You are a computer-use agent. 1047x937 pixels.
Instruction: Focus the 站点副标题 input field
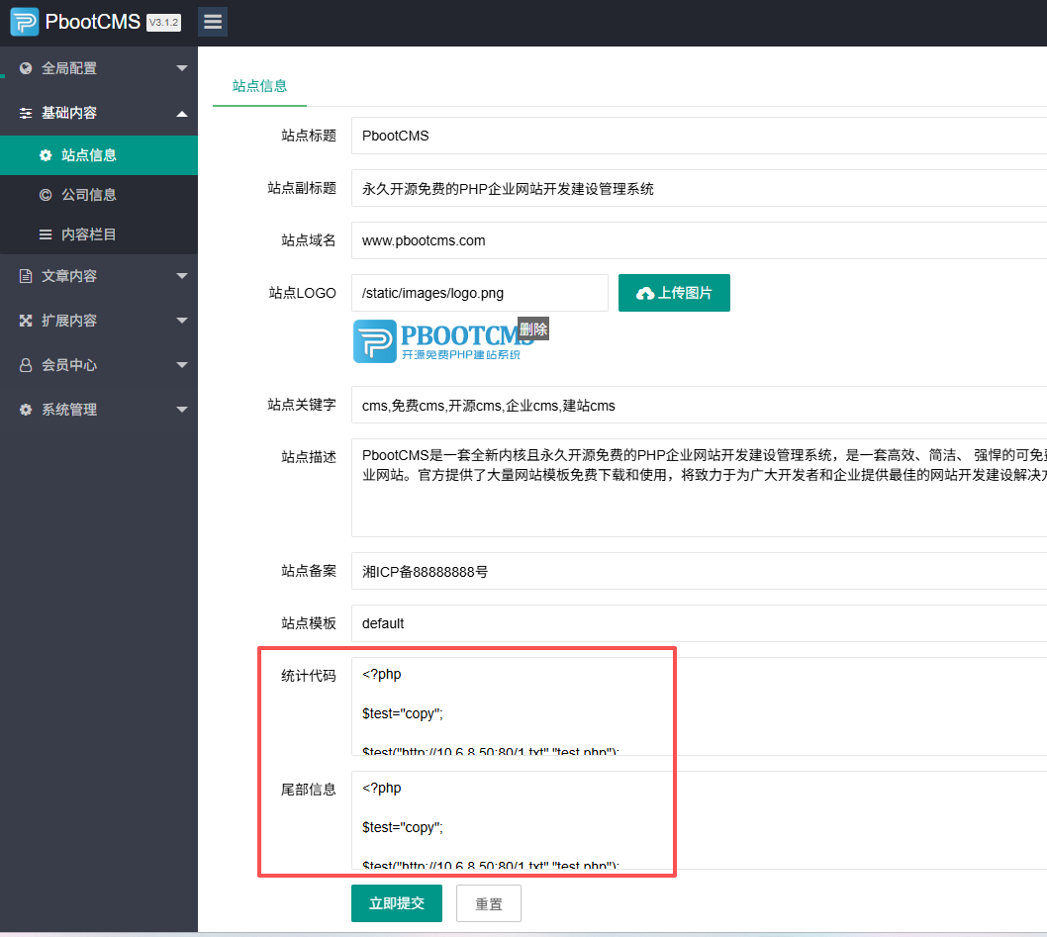(x=699, y=188)
